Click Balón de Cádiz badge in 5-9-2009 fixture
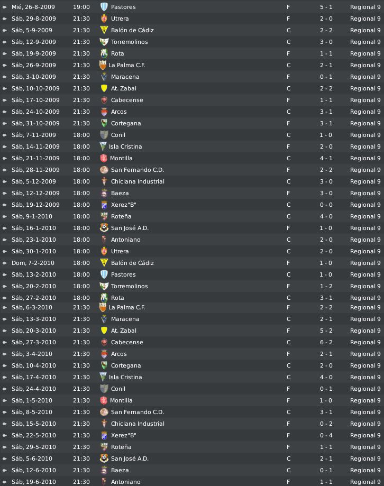The height and width of the screenshot is (486, 384). 104,30
